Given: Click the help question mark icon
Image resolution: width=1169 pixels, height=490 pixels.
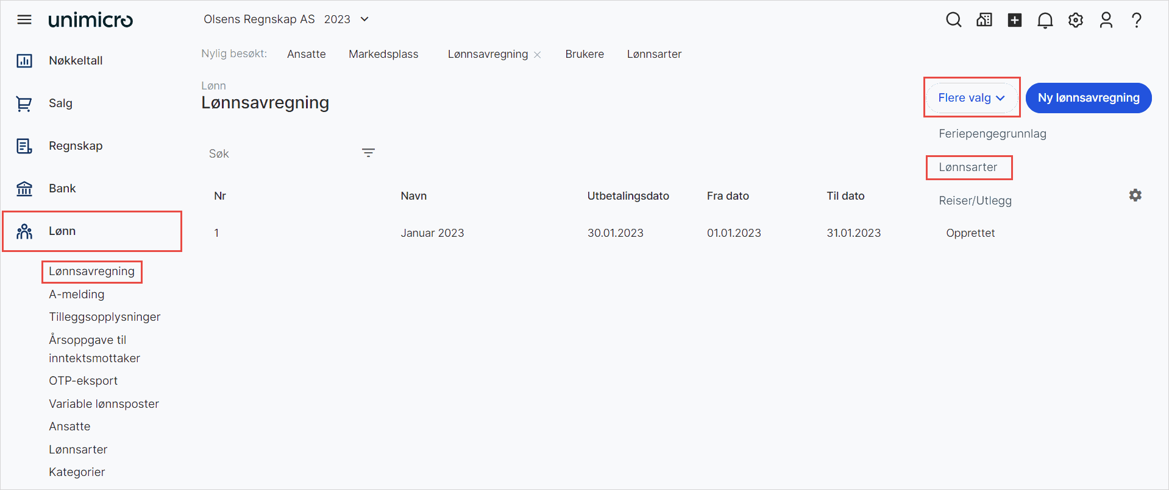Looking at the screenshot, I should [x=1136, y=21].
